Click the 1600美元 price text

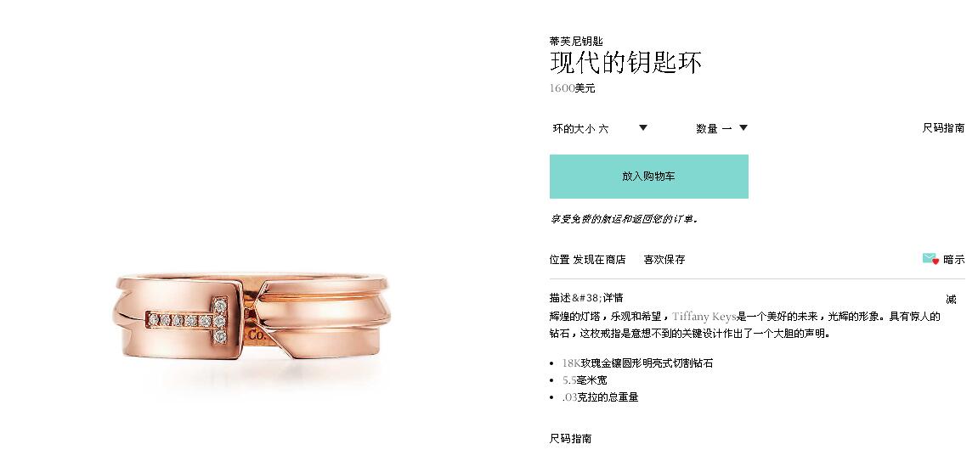pyautogui.click(x=572, y=88)
